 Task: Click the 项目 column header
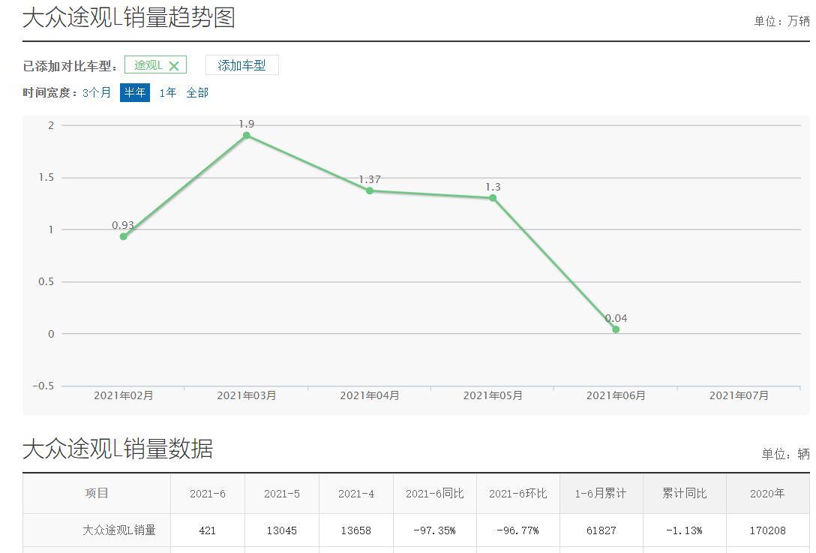click(x=97, y=494)
